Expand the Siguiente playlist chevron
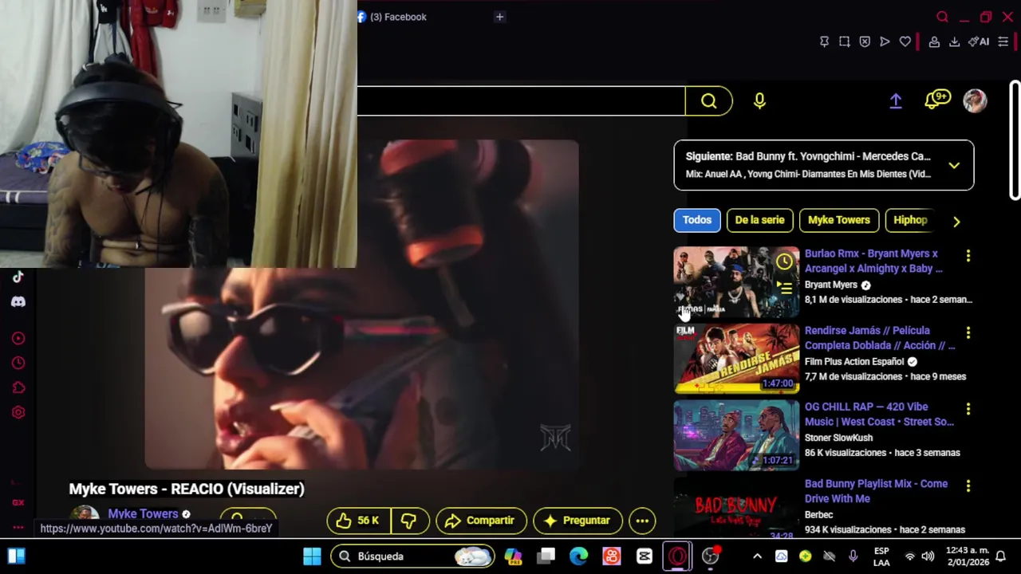This screenshot has height=574, width=1021. point(954,165)
